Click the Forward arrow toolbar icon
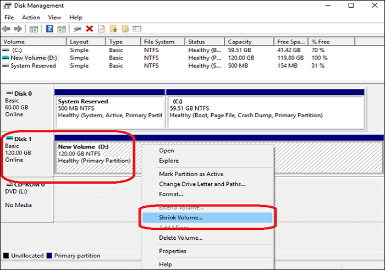Image resolution: width=385 pixels, height=270 pixels. 18,29
